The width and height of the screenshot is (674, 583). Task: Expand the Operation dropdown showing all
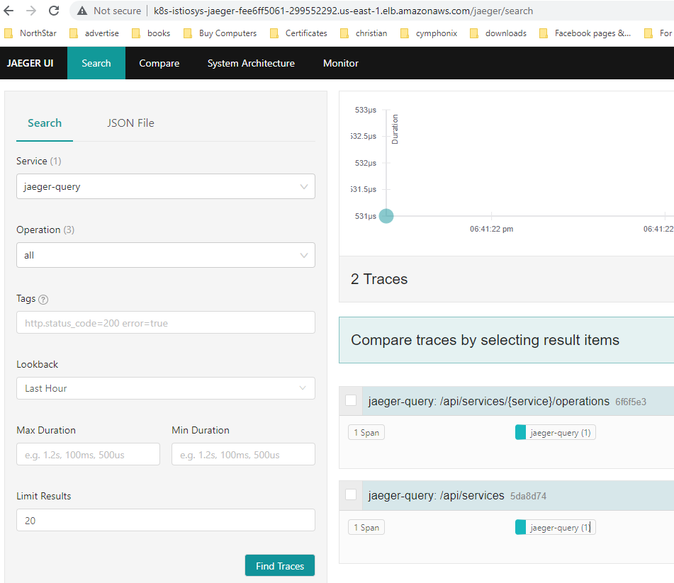pos(166,255)
